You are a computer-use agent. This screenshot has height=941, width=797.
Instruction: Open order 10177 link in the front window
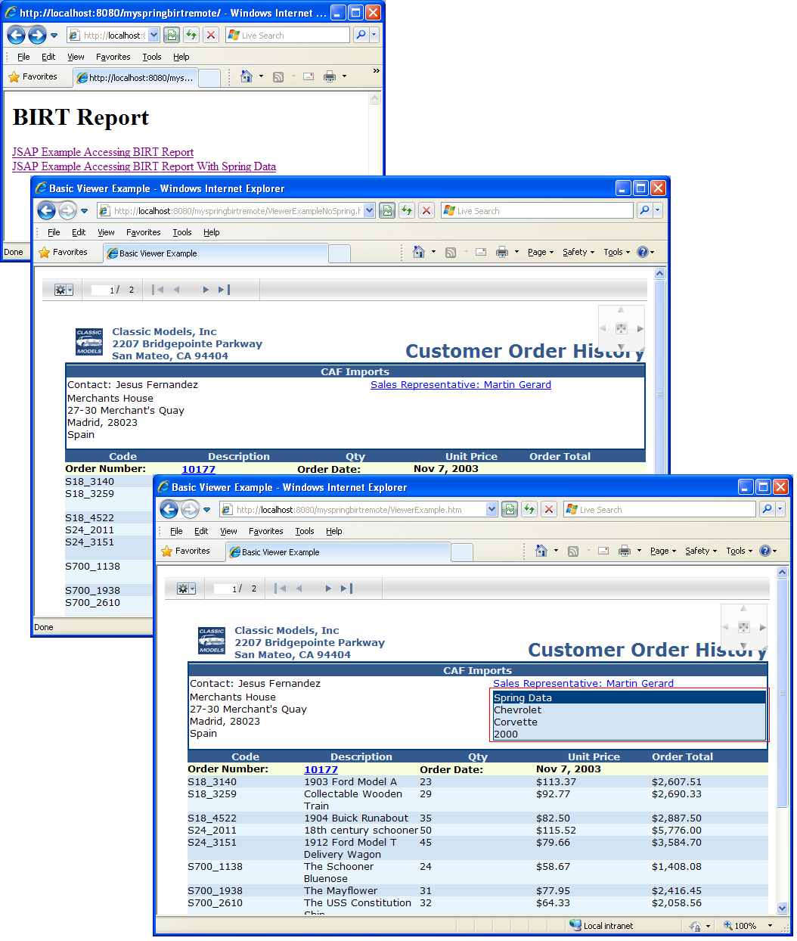(x=321, y=769)
